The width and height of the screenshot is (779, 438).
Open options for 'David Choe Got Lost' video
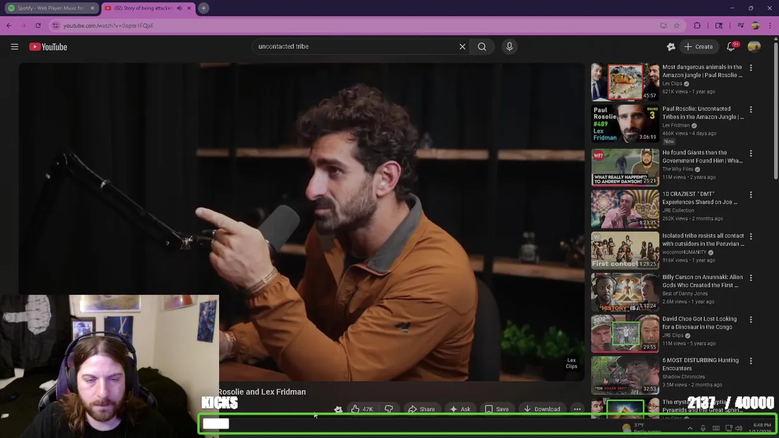click(x=750, y=319)
